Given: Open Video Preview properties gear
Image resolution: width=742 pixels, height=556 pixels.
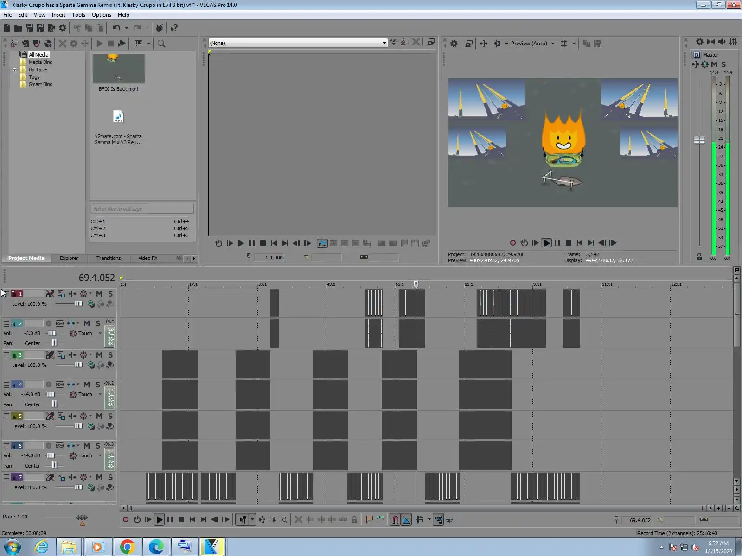Looking at the screenshot, I should coord(454,44).
